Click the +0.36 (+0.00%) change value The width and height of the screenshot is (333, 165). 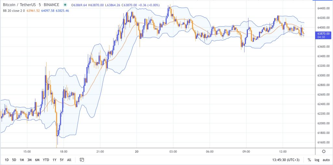pyautogui.click(x=149, y=5)
